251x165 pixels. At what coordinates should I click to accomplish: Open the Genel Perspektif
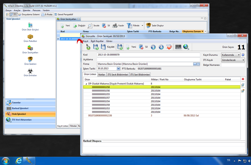[x=64, y=14]
